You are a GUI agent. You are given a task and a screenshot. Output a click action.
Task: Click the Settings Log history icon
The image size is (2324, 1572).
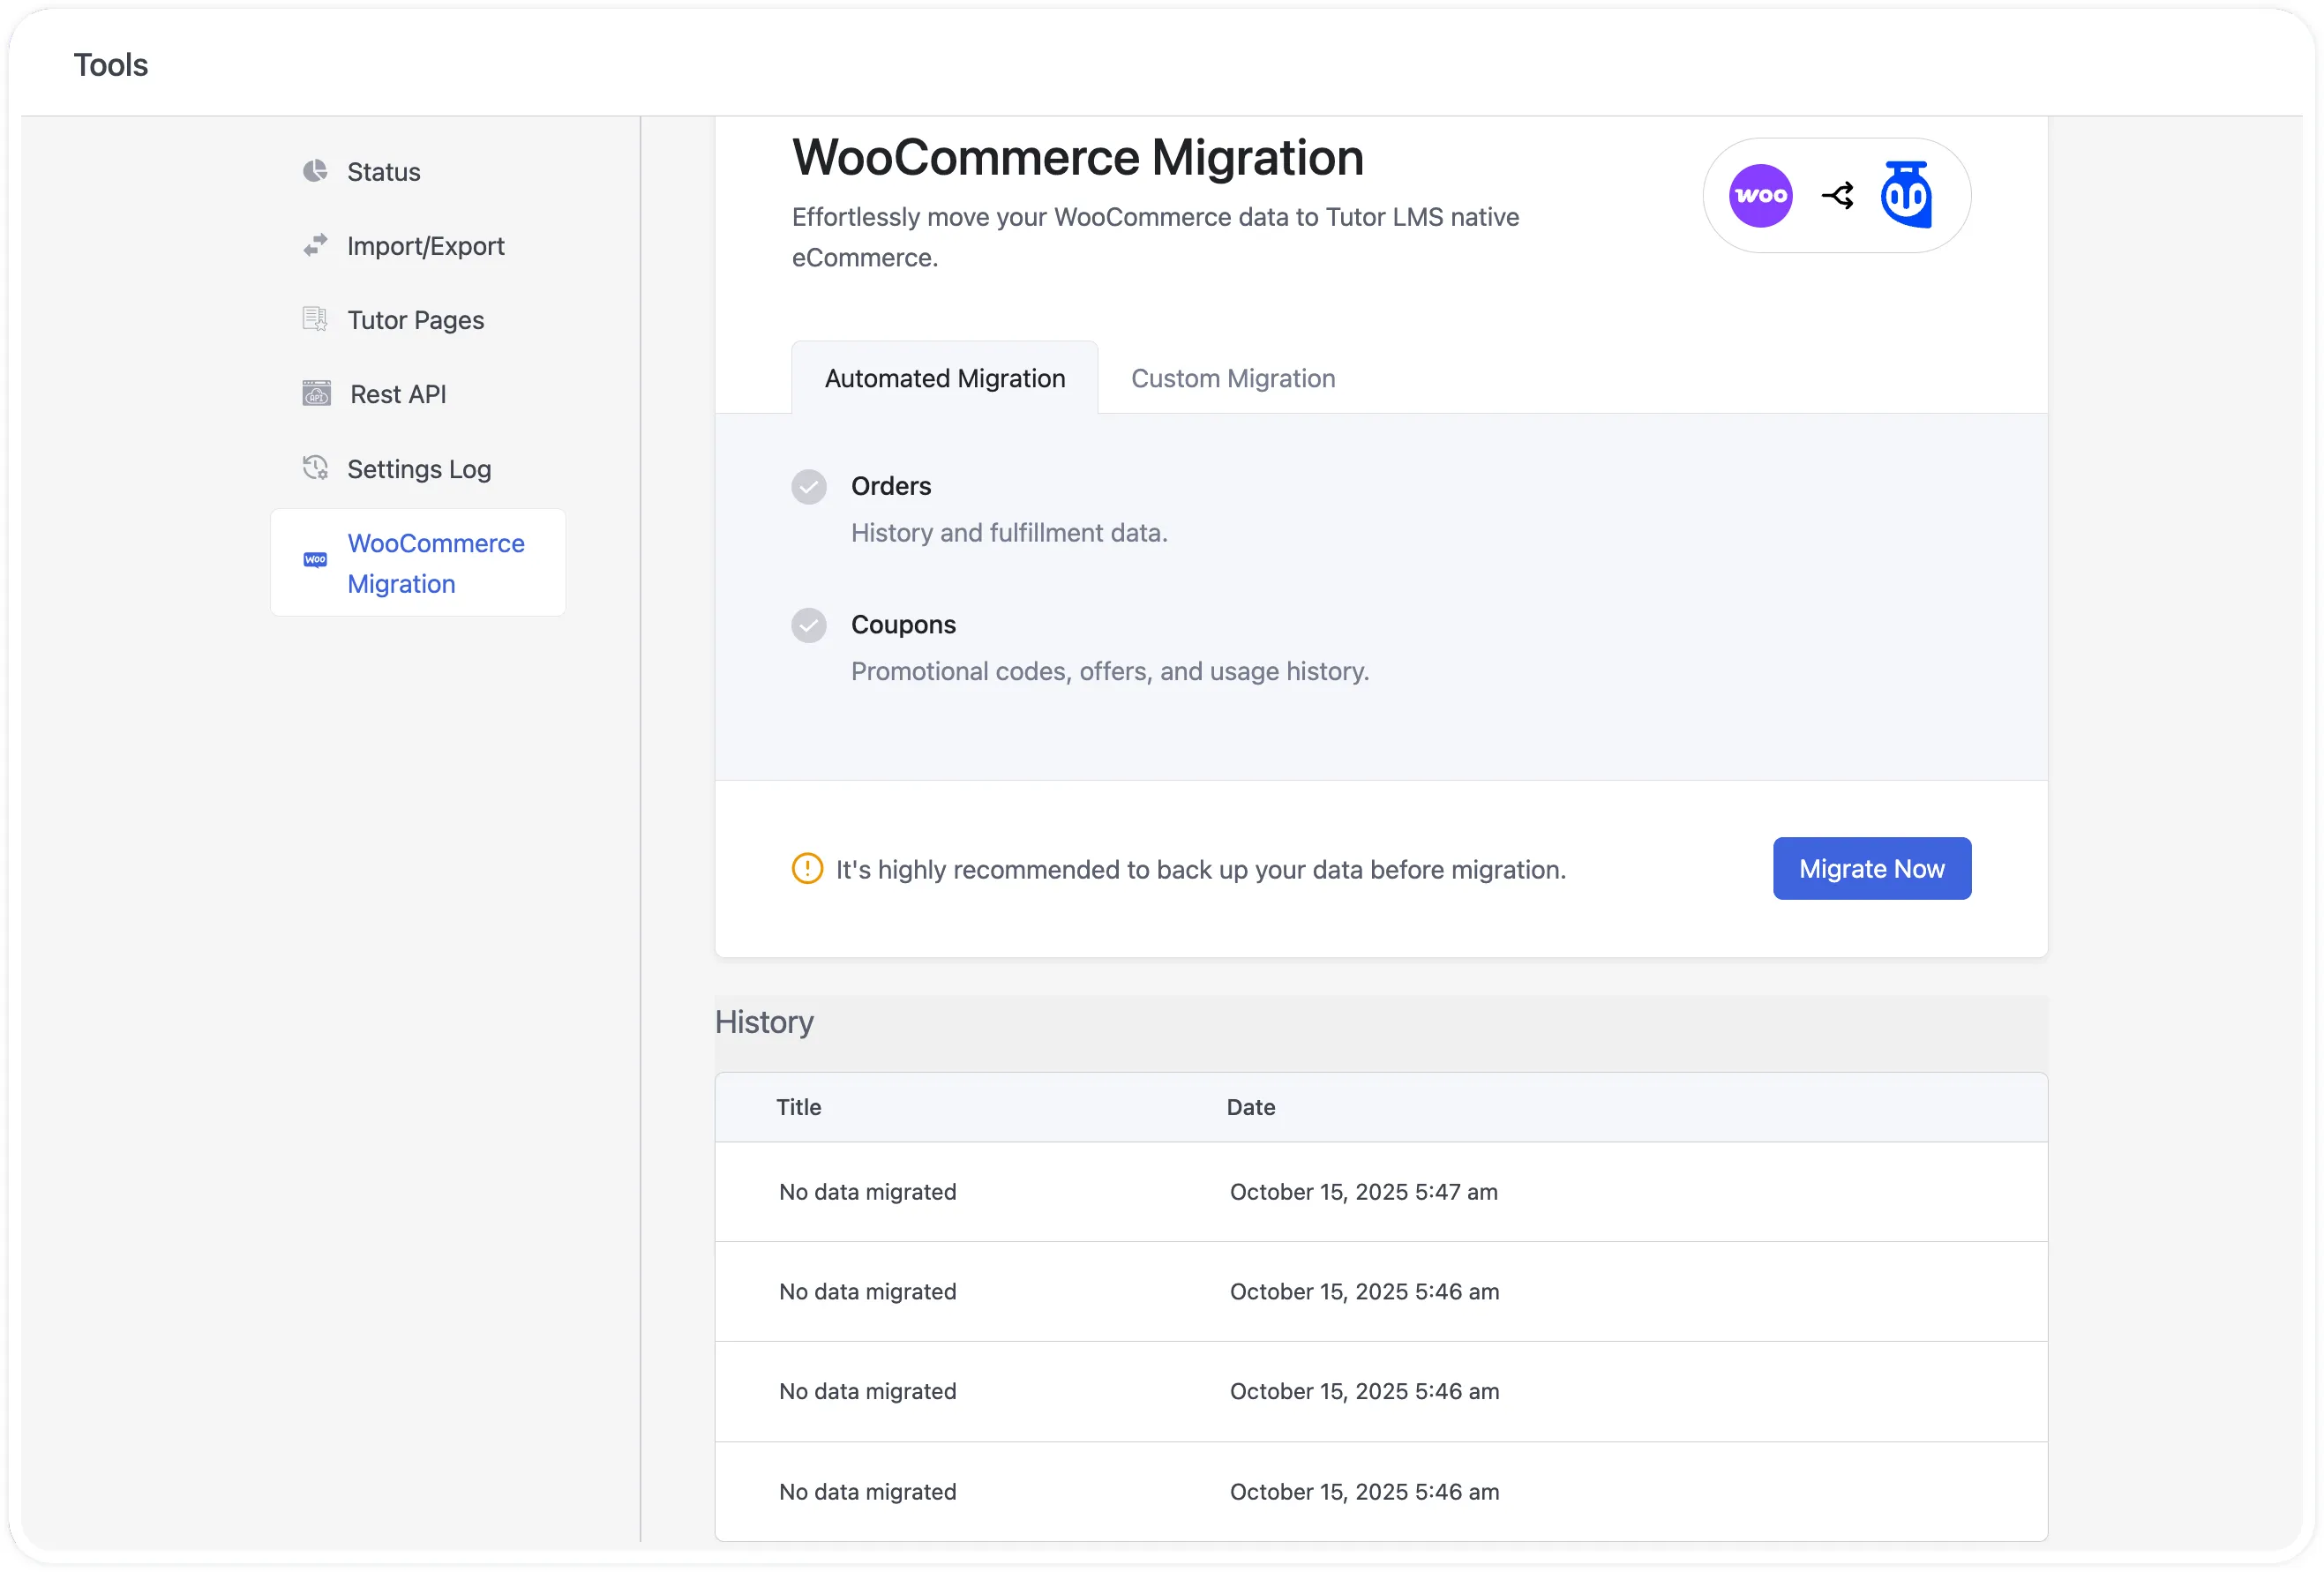pos(315,468)
